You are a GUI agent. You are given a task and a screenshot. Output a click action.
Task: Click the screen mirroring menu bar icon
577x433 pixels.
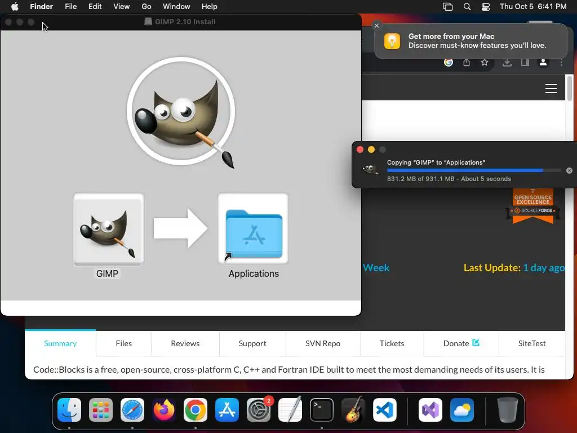click(x=448, y=7)
